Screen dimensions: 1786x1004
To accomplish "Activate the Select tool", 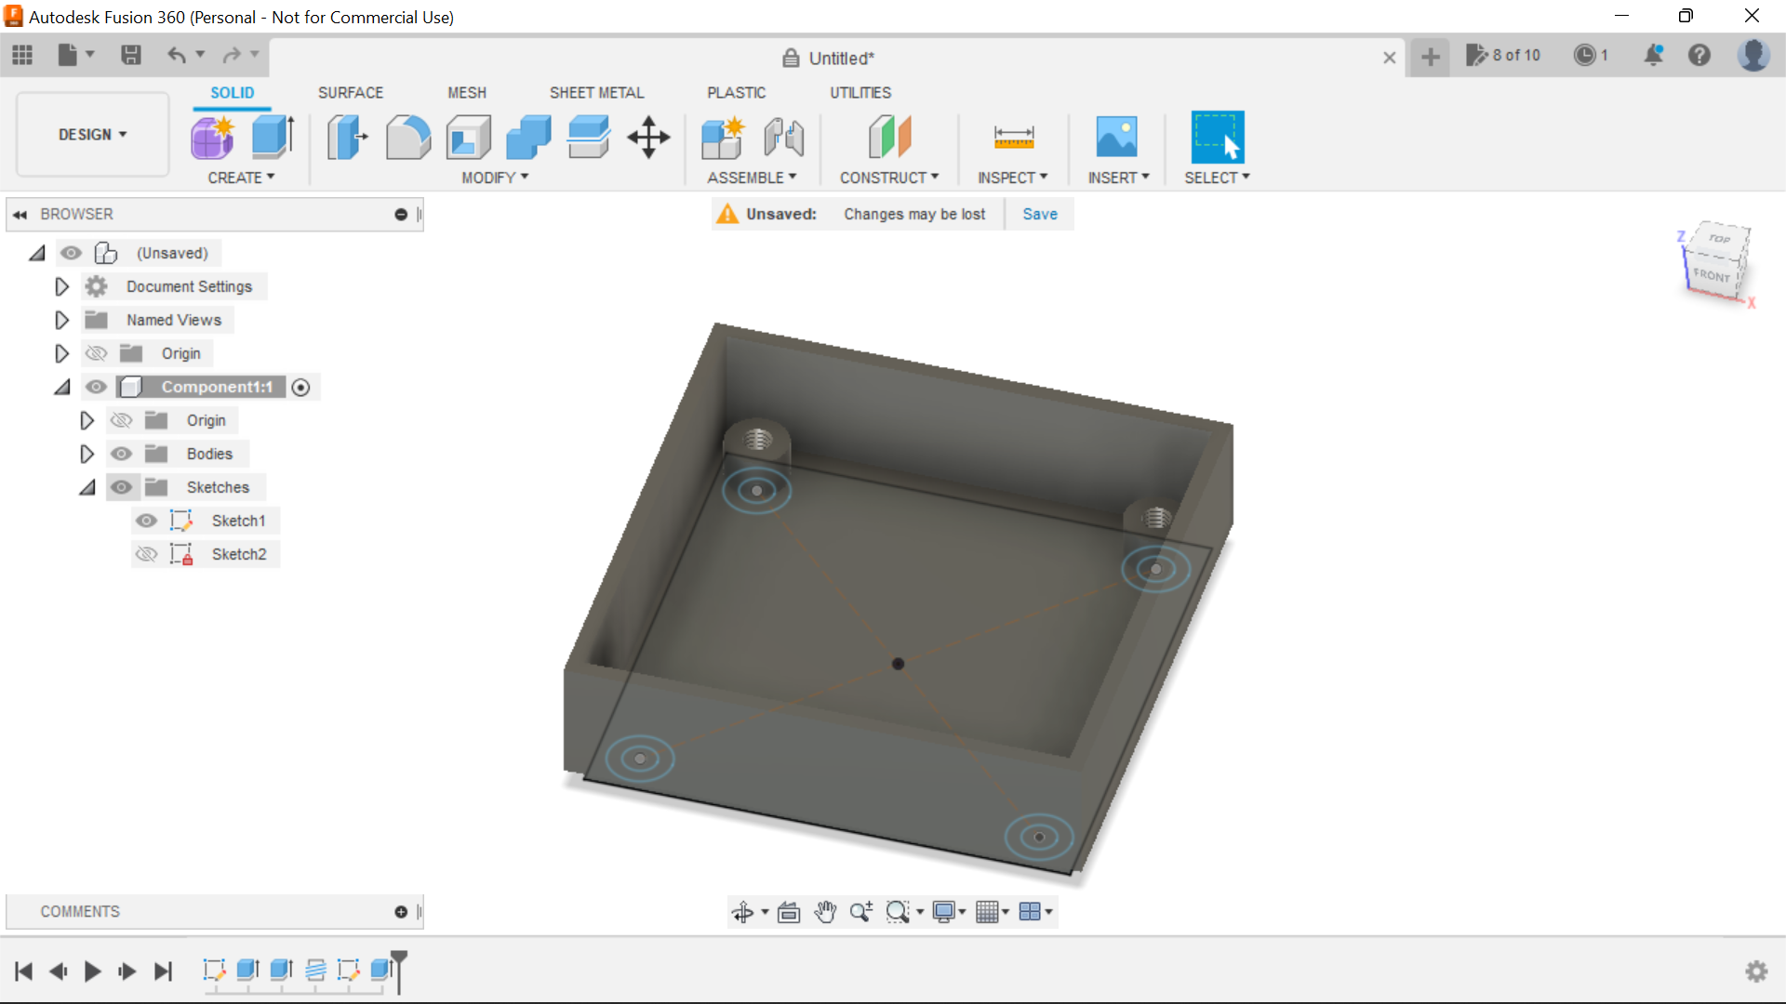I will point(1218,138).
